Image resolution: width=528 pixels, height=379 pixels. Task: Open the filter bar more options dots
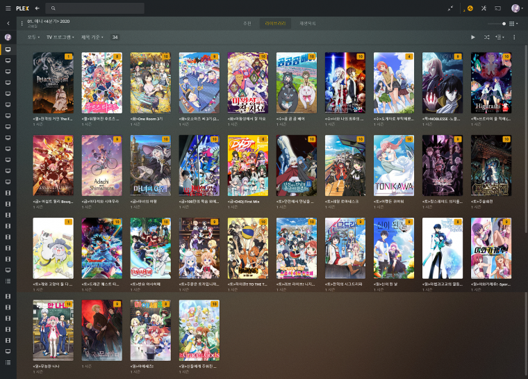514,37
